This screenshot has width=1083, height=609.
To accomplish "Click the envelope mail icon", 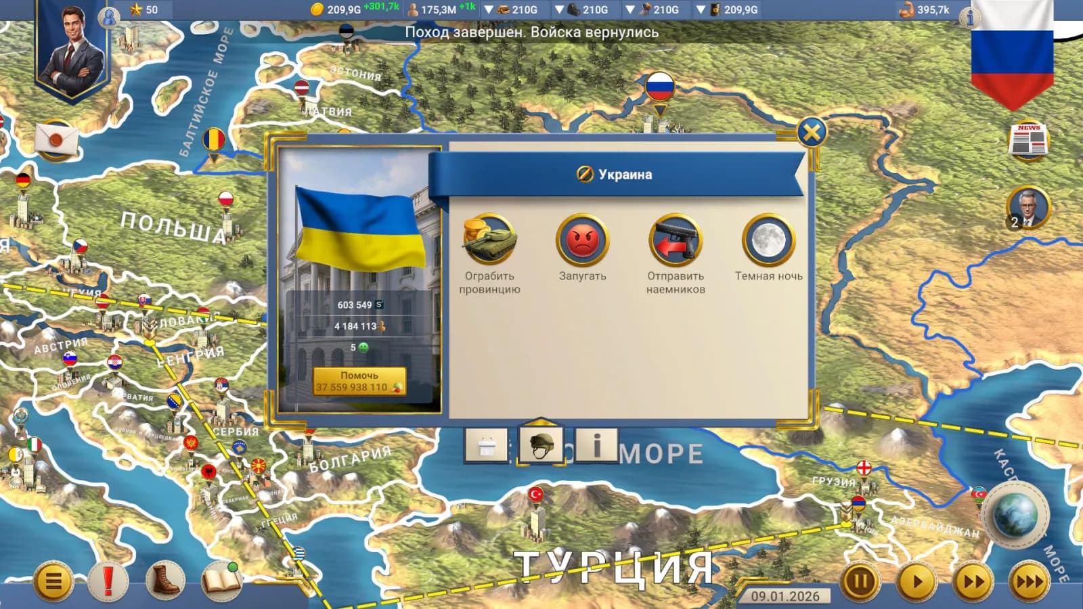I will click(56, 140).
